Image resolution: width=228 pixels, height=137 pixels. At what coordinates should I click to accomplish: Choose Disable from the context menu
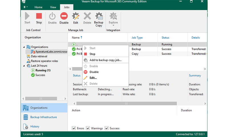coord(105,72)
